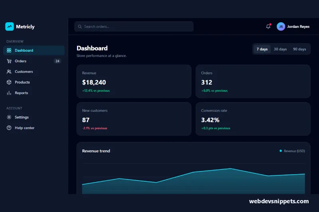Click the Orders card label in dashboard

207,73
